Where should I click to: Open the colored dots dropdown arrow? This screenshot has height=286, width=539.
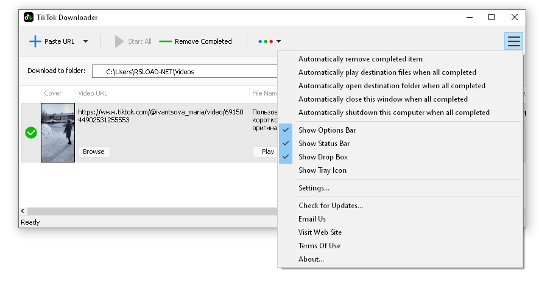click(278, 41)
